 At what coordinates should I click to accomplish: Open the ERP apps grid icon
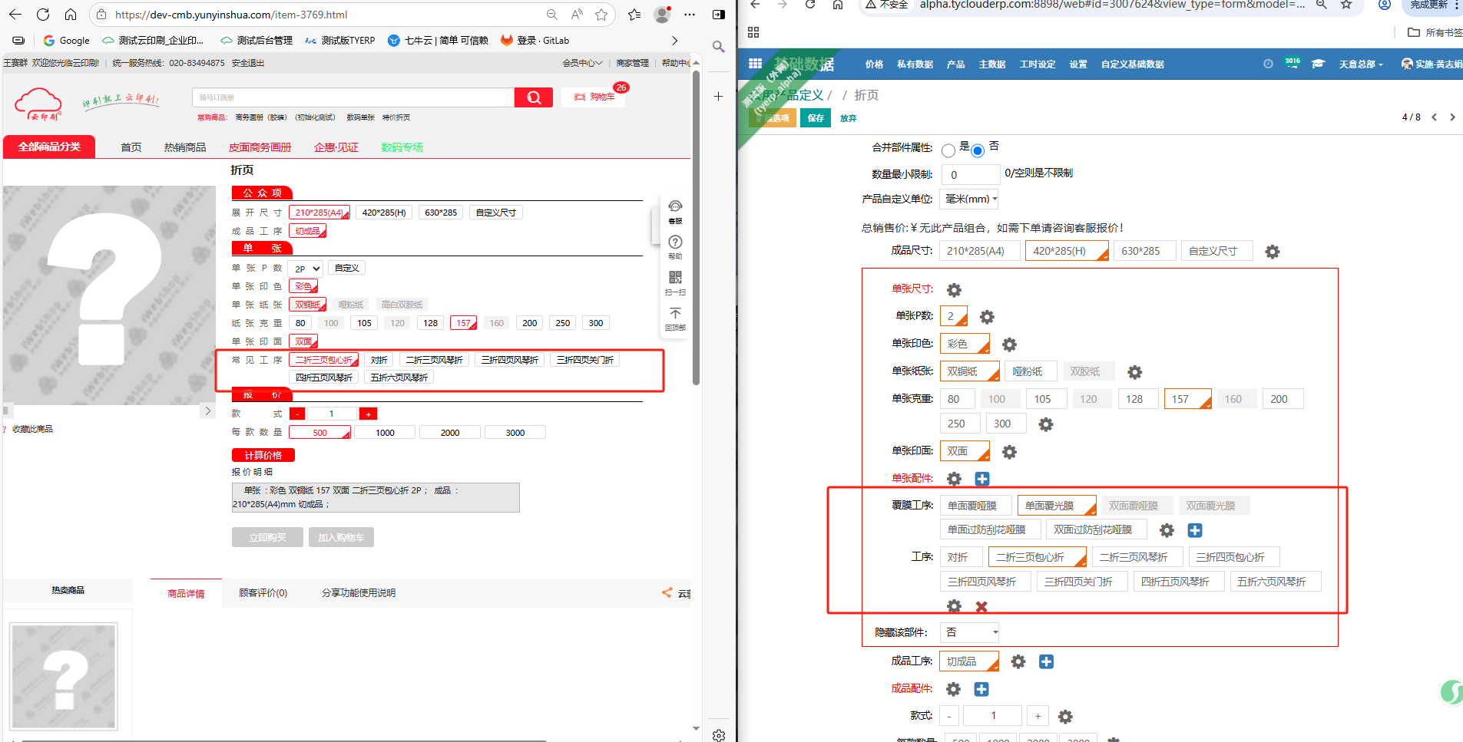click(755, 64)
